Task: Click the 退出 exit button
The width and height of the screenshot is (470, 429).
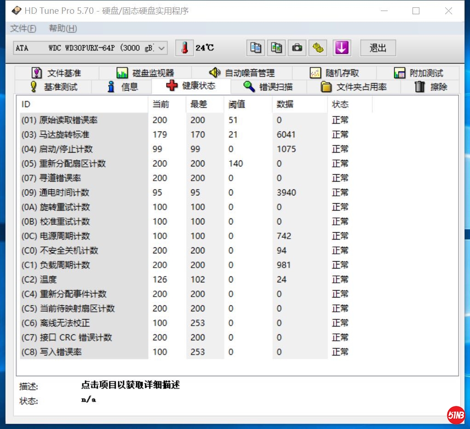Action: [378, 48]
